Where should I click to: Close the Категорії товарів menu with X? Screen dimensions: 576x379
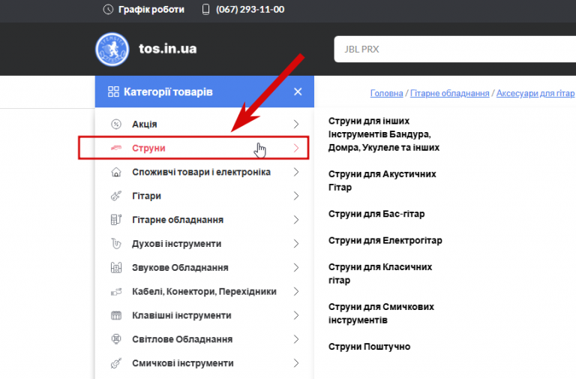pos(298,92)
